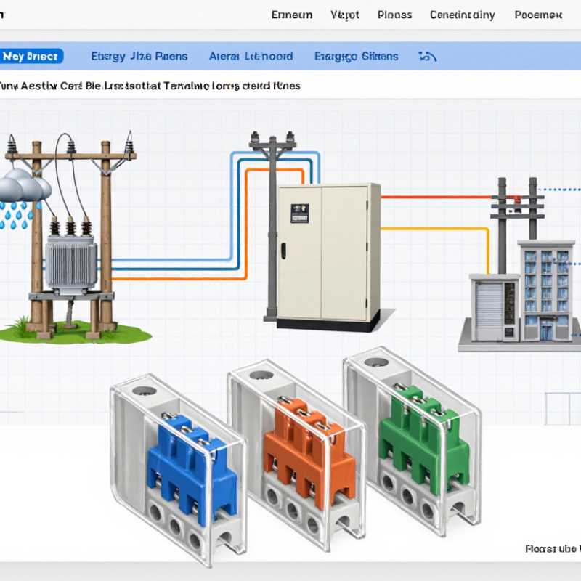
Task: Click the heading text above the diagram
Action: click(150, 86)
